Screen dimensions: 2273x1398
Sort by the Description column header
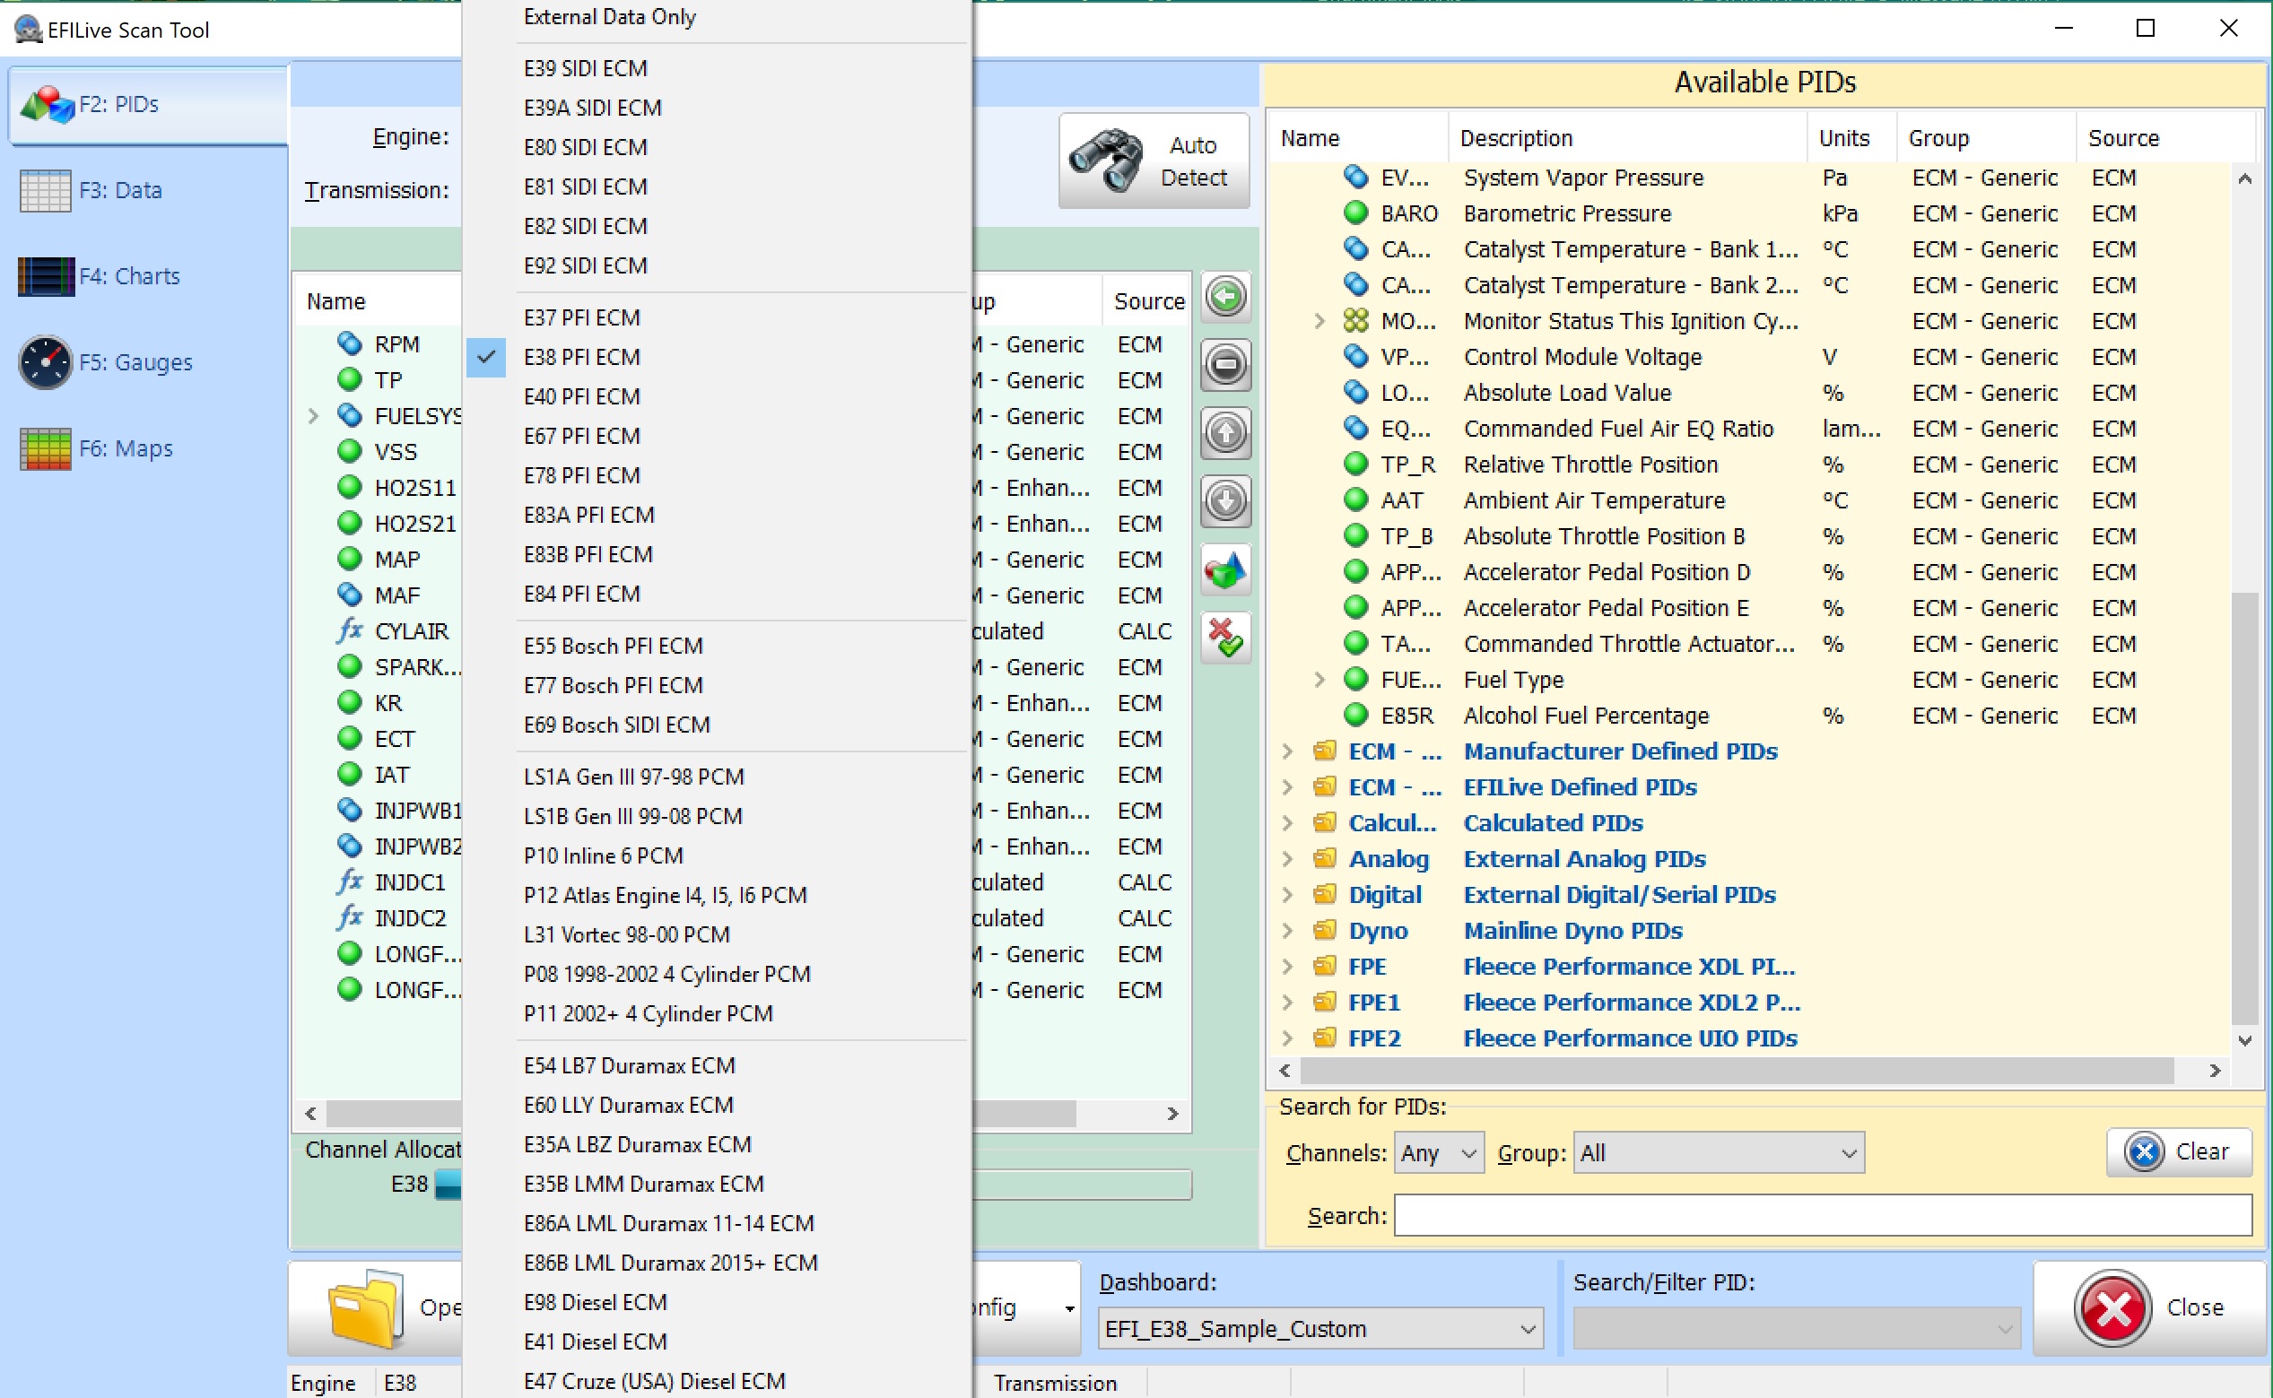[1625, 139]
